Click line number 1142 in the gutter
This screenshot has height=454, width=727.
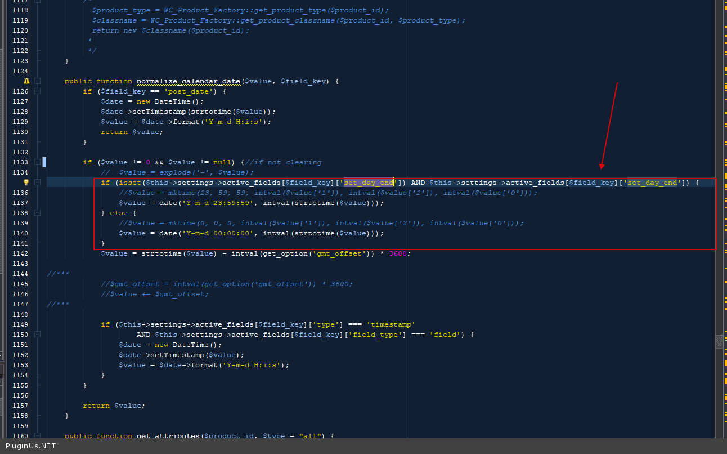click(20, 253)
